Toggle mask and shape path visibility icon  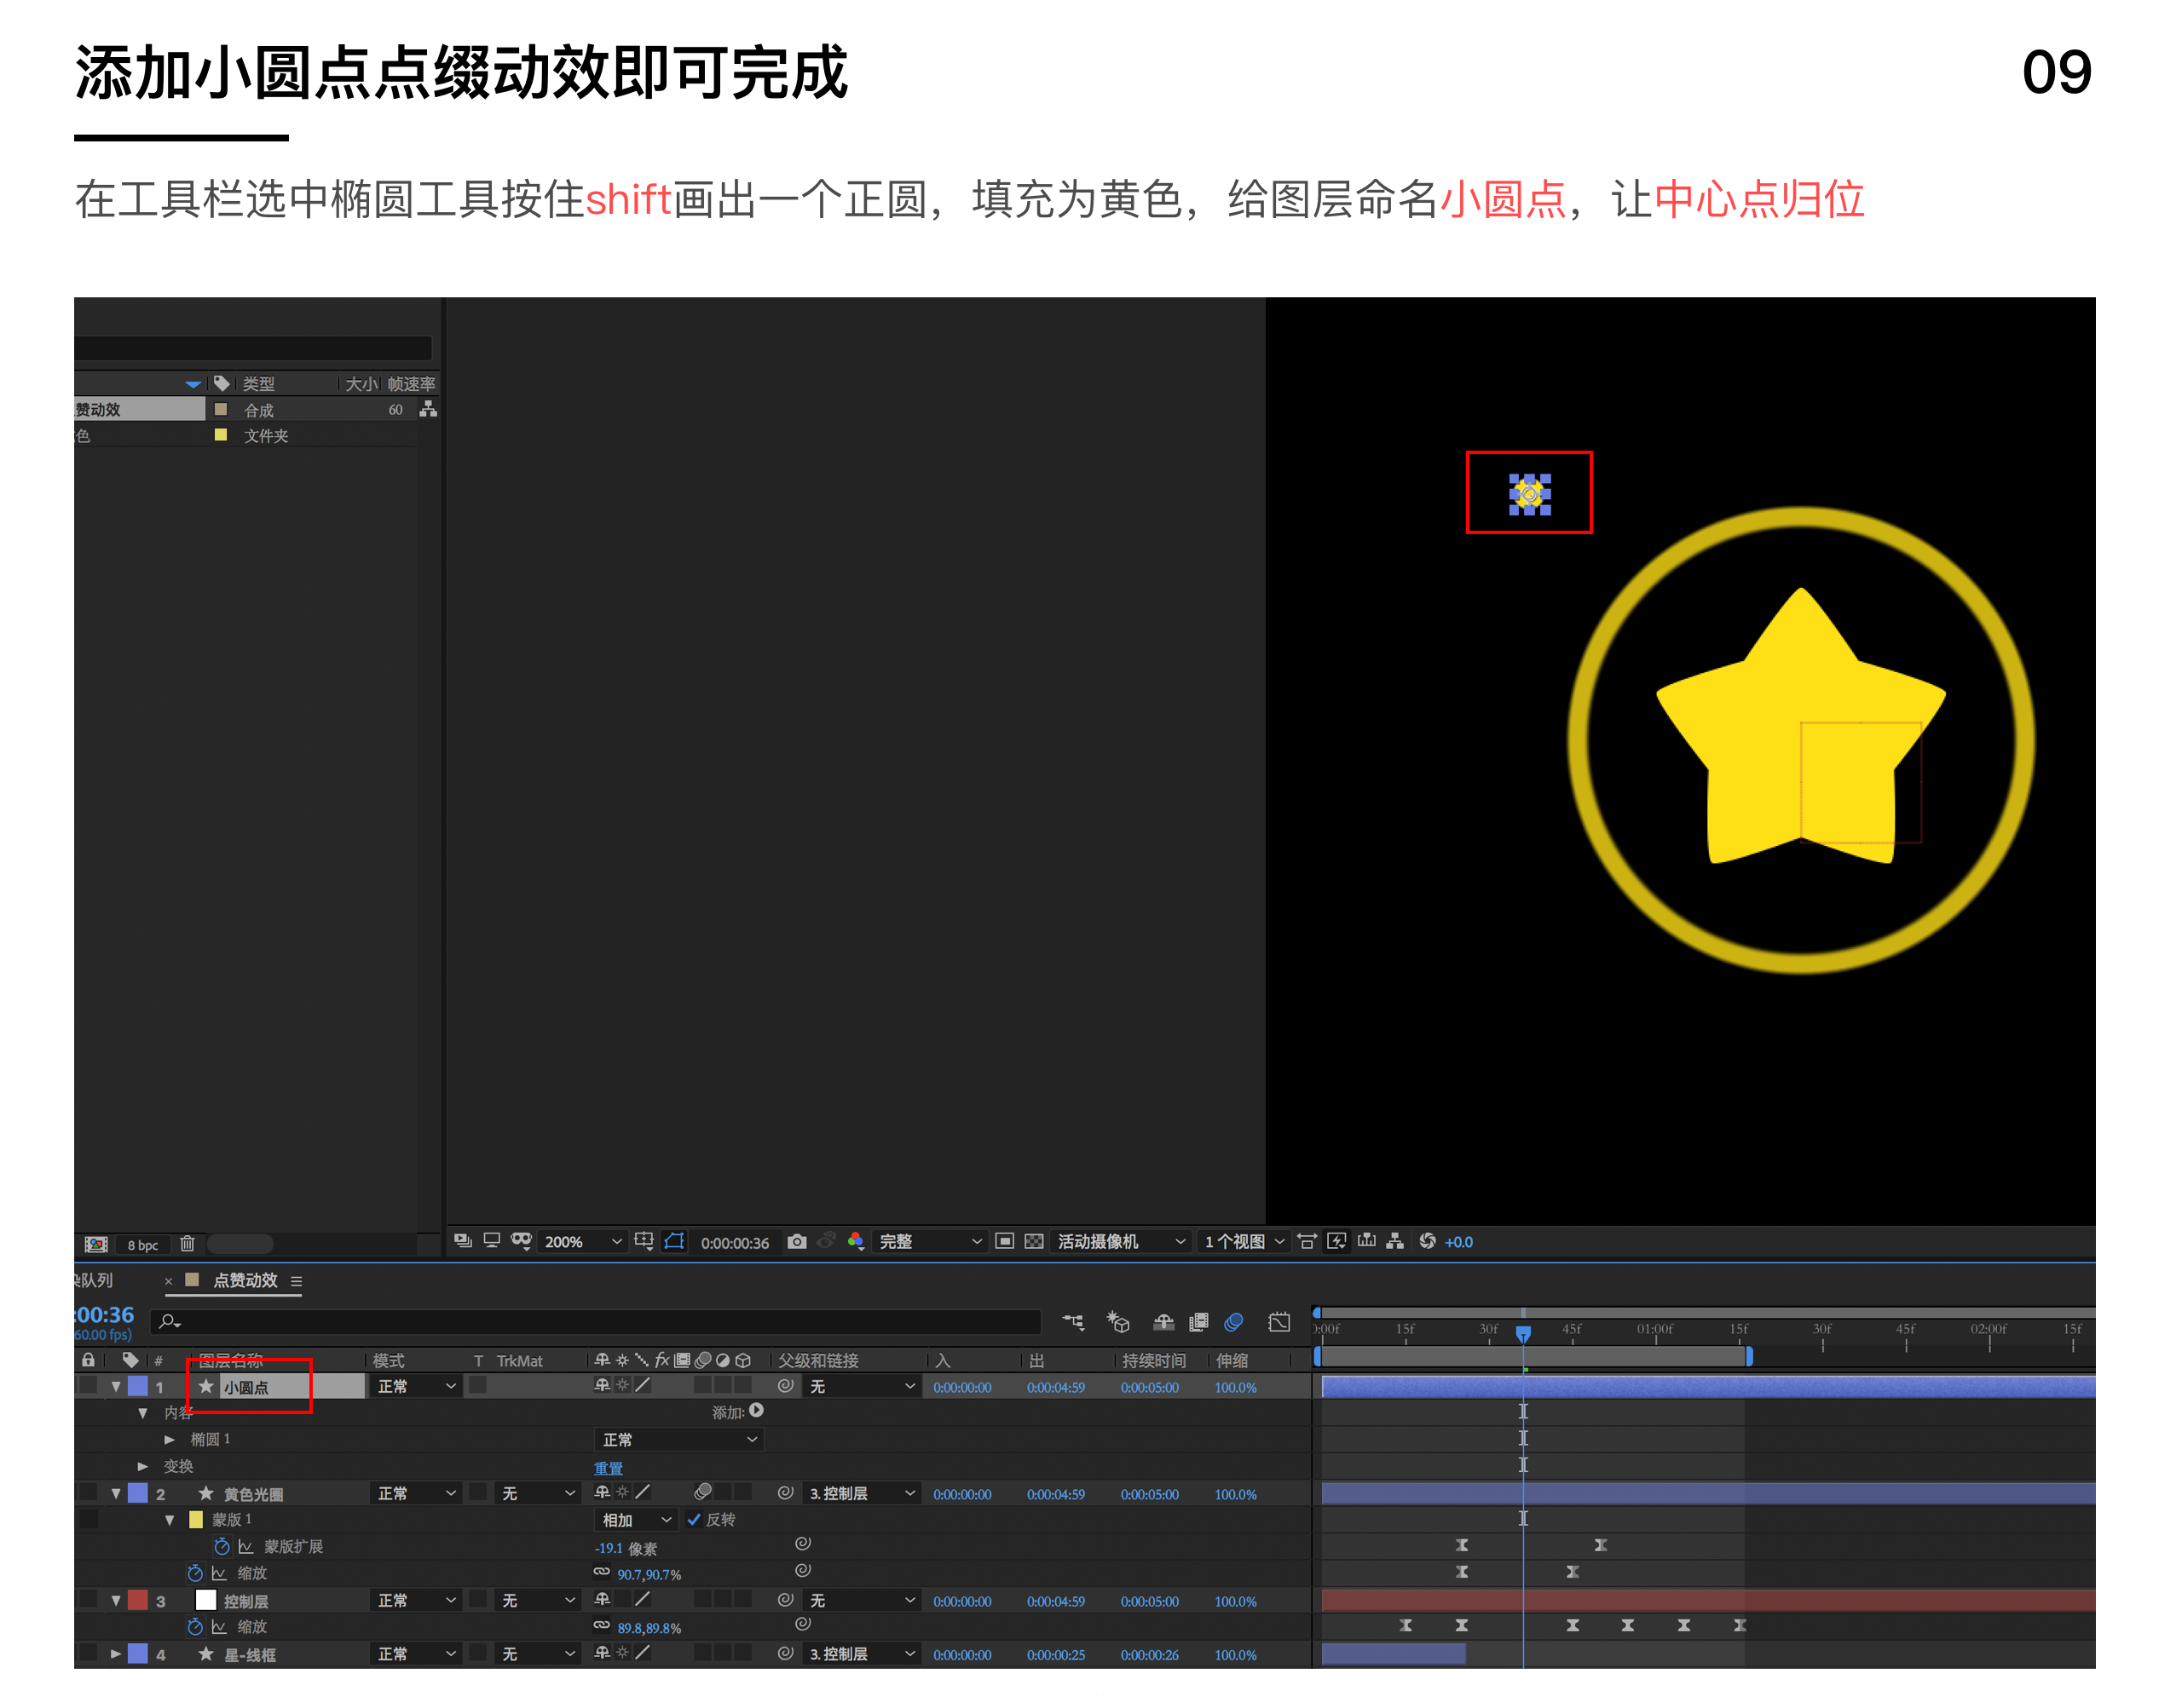pyautogui.click(x=674, y=1241)
